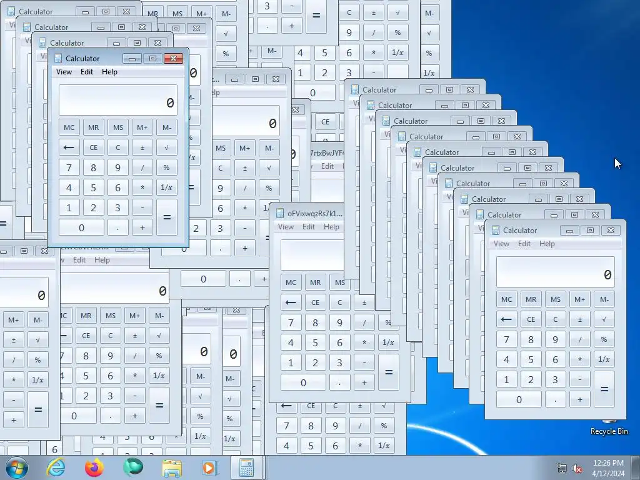This screenshot has height=480, width=640.
Task: Click backspace arrow in the oFVixwqzRs7k1 window
Action: tap(291, 302)
